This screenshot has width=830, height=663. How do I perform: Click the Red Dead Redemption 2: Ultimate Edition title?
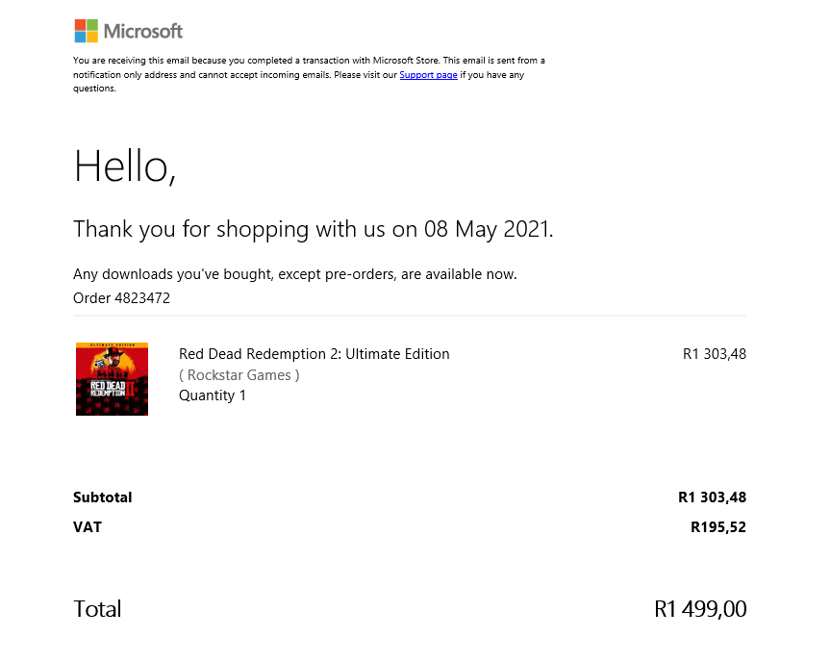click(x=314, y=354)
